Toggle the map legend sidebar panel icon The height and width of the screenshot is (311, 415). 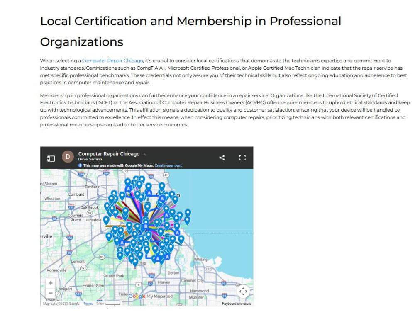(x=51, y=158)
